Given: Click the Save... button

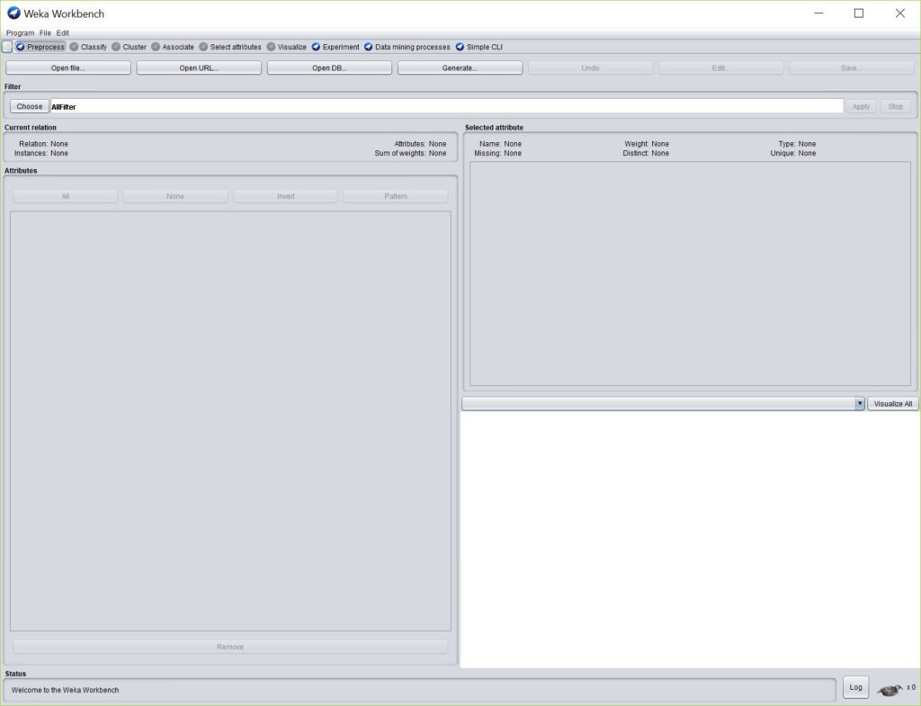Looking at the screenshot, I should (x=852, y=68).
